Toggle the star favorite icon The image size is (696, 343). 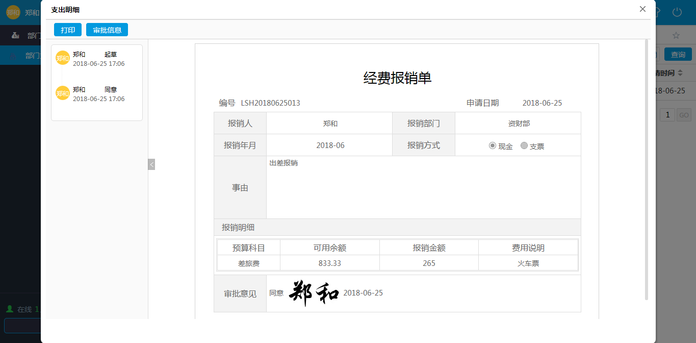pyautogui.click(x=676, y=35)
